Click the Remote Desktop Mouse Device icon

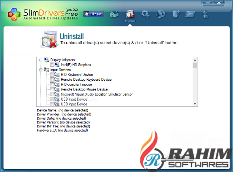coord(57,89)
